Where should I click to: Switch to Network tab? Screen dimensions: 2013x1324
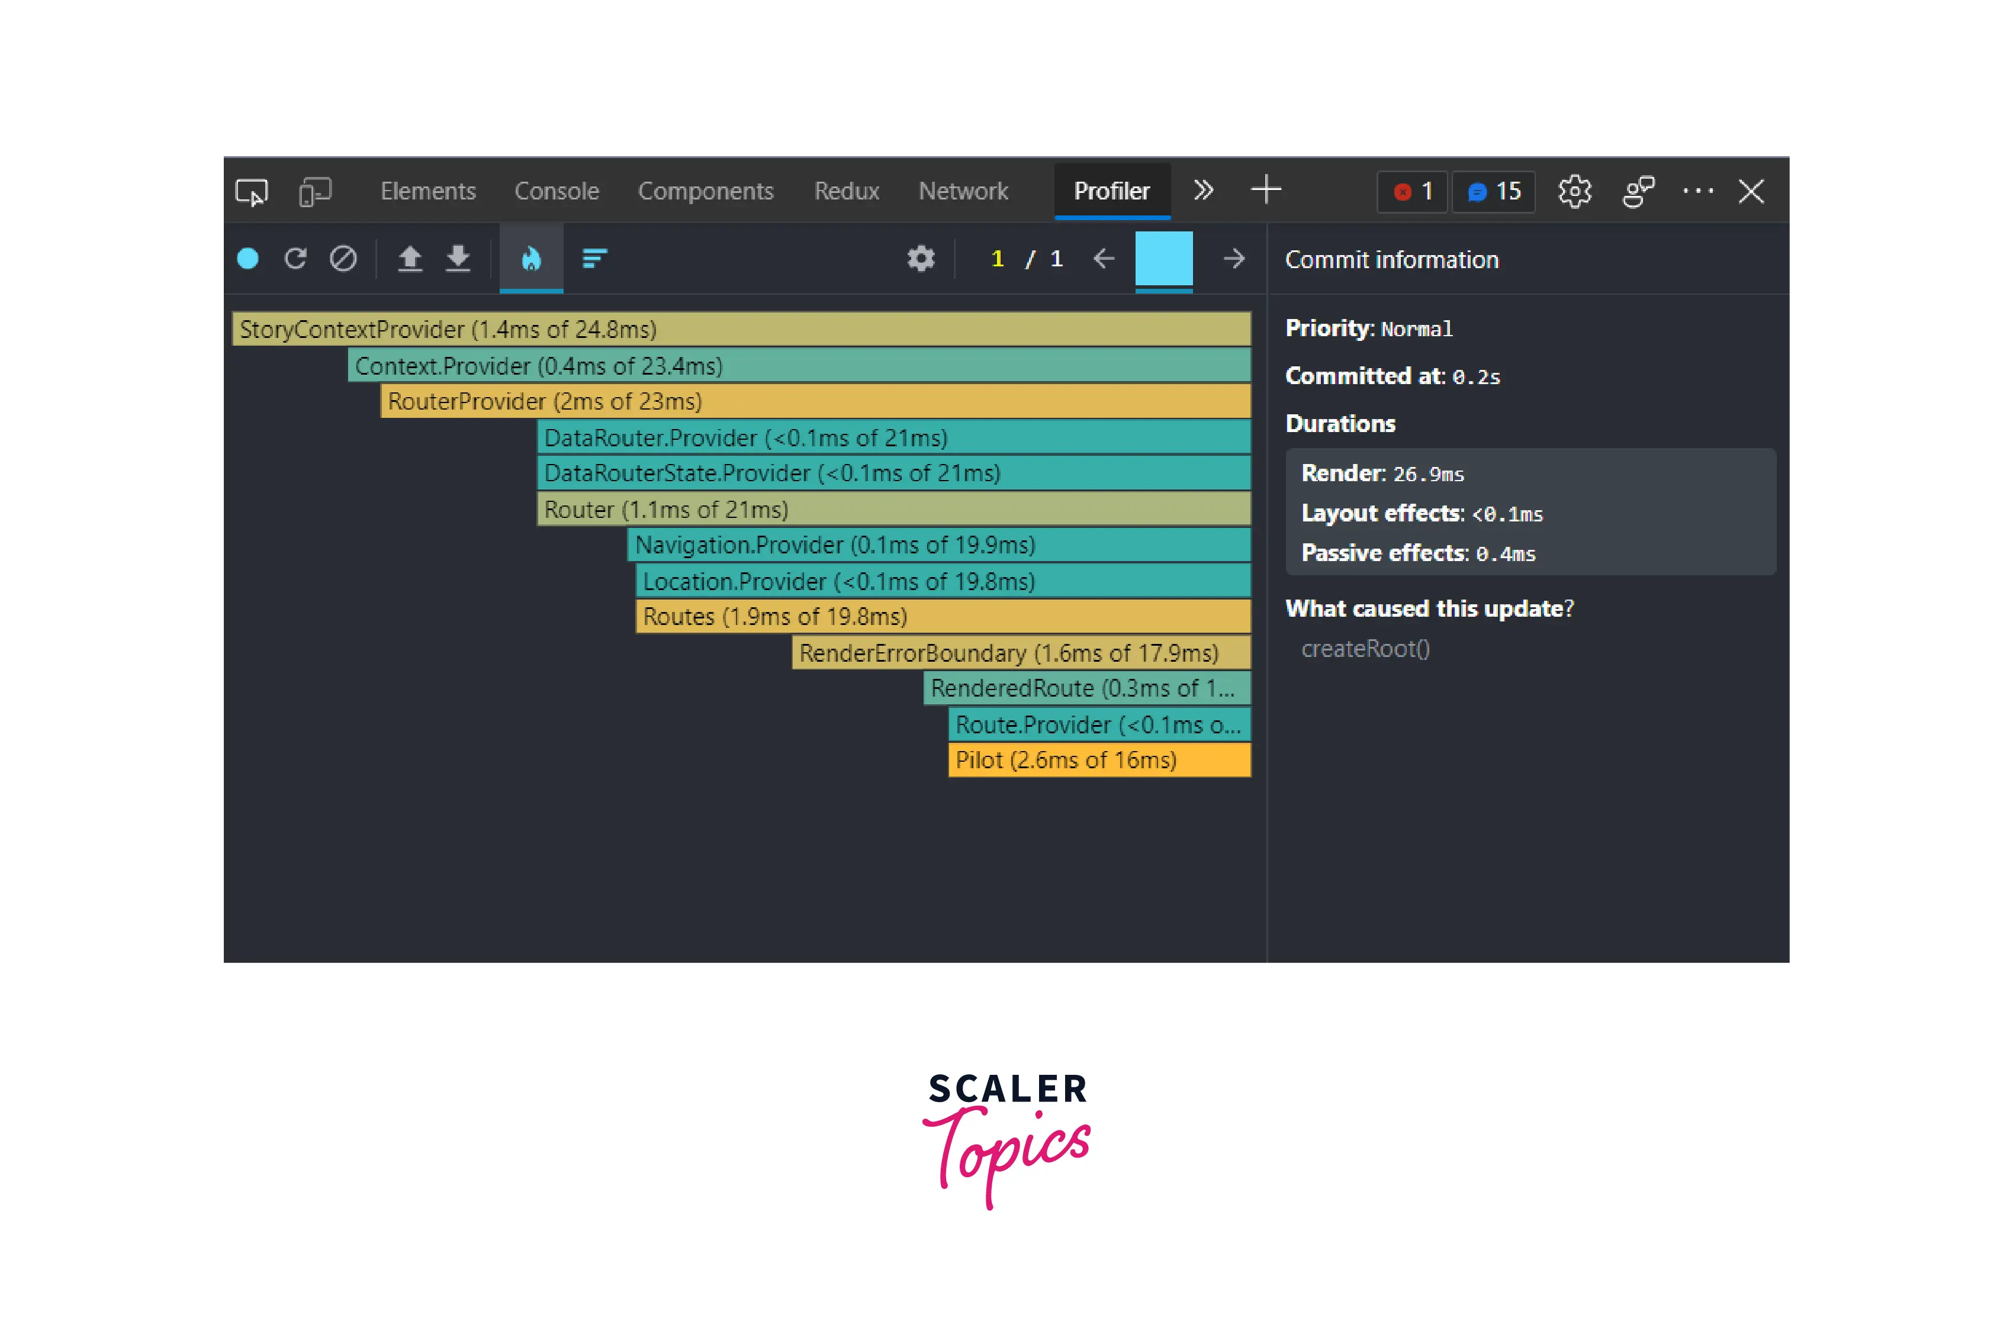[x=963, y=191]
